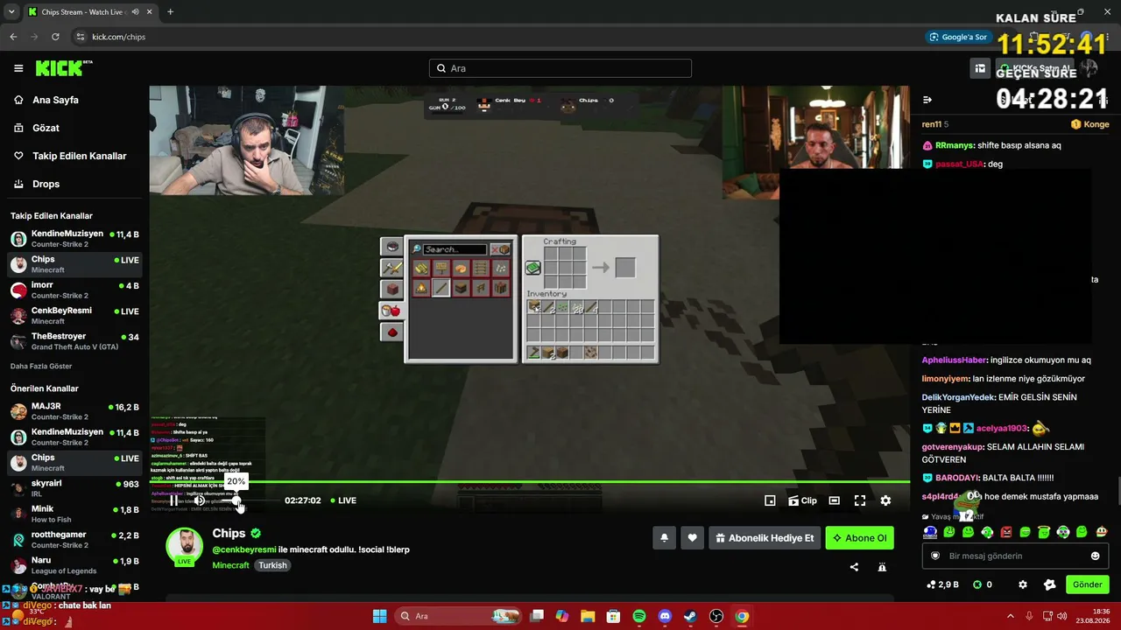Mute the stream volume

pos(200,500)
